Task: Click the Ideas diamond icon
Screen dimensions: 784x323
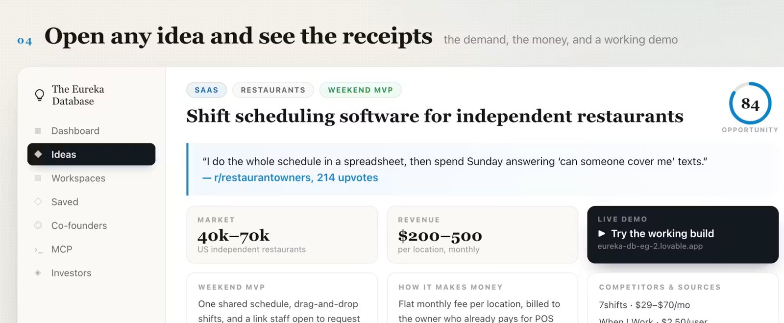Action: 38,154
